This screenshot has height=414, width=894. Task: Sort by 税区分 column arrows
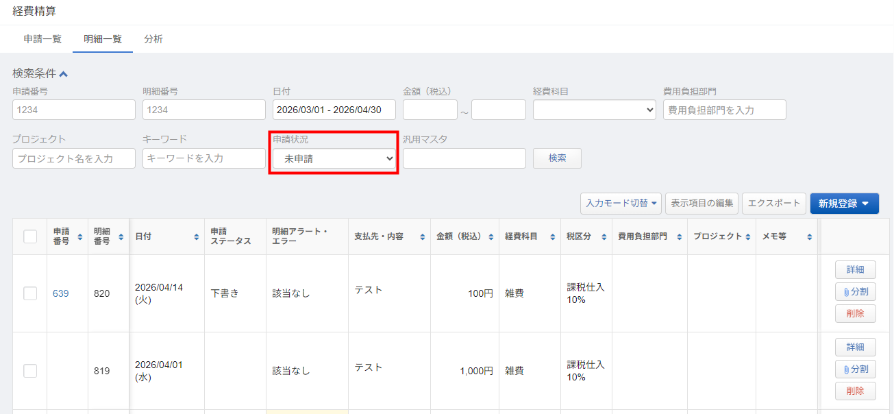tap(604, 236)
